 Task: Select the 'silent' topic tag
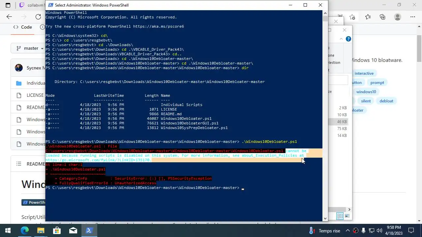click(x=366, y=101)
